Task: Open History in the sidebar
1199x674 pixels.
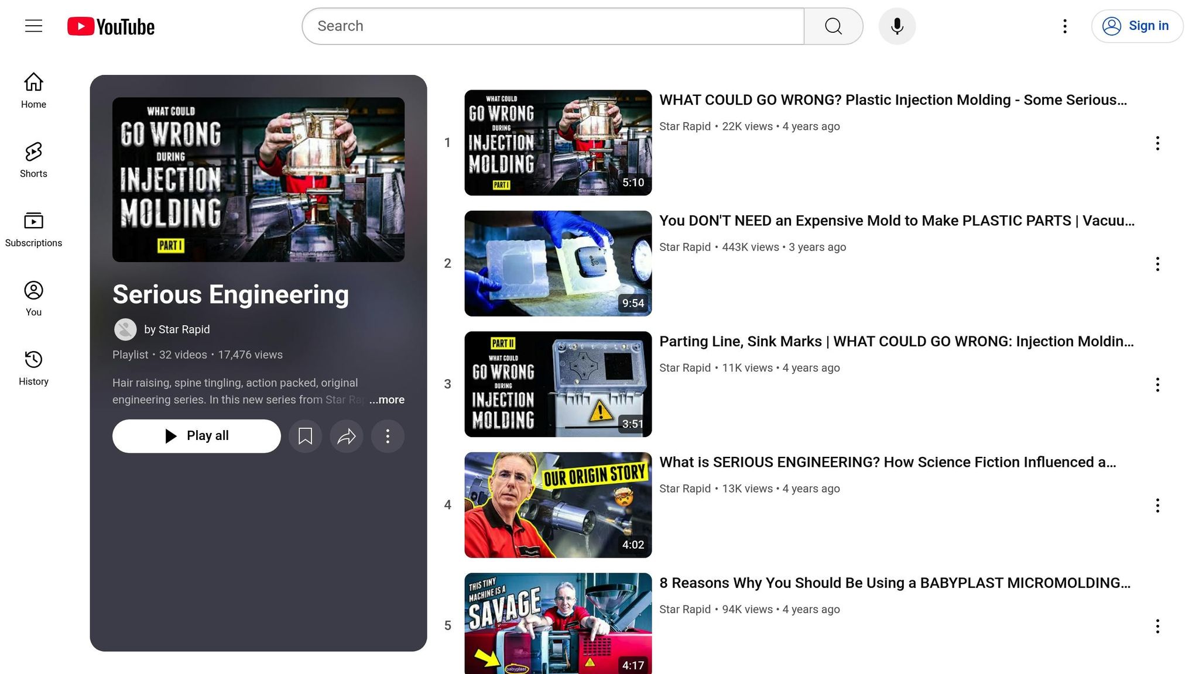Action: [x=33, y=368]
